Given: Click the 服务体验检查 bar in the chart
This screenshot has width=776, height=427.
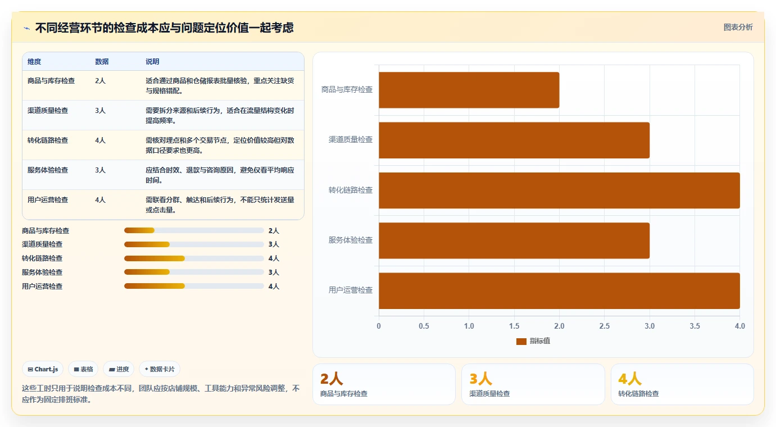Looking at the screenshot, I should (514, 240).
